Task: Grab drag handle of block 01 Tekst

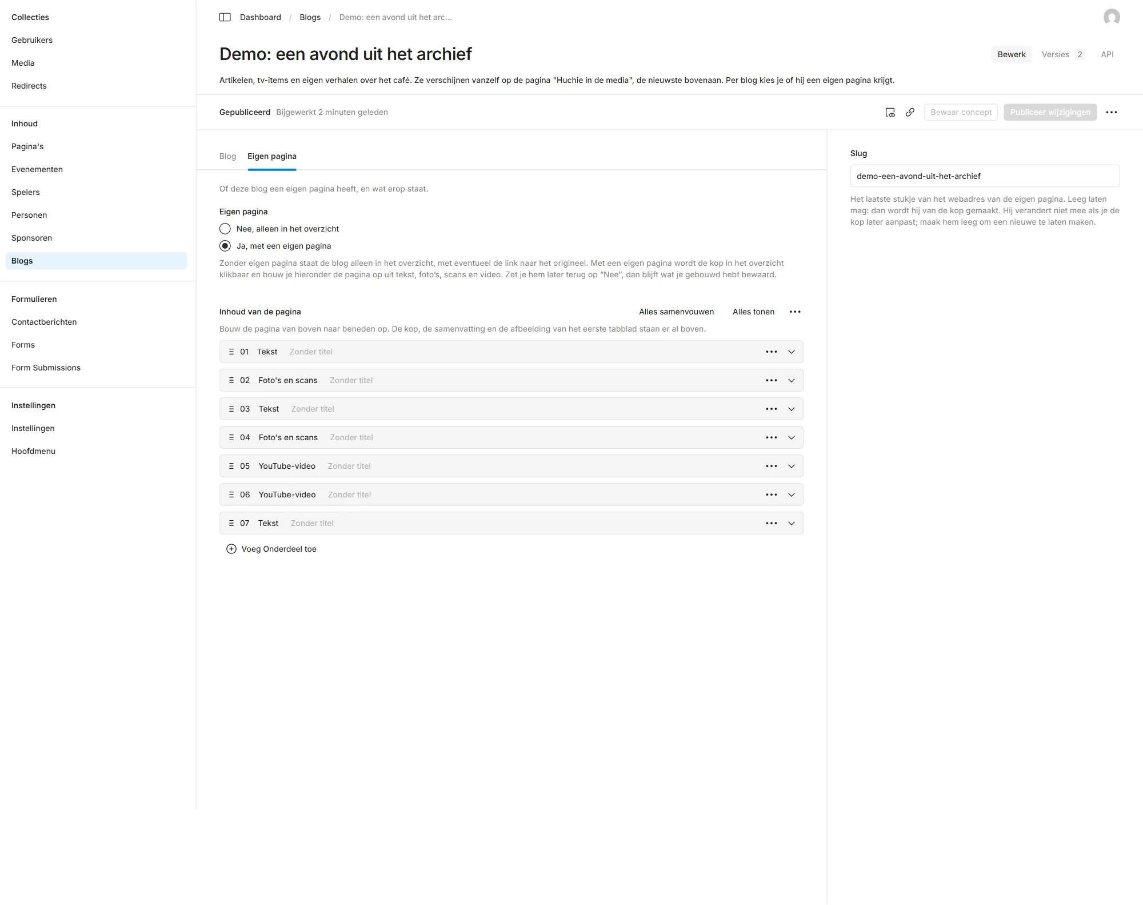Action: [231, 352]
